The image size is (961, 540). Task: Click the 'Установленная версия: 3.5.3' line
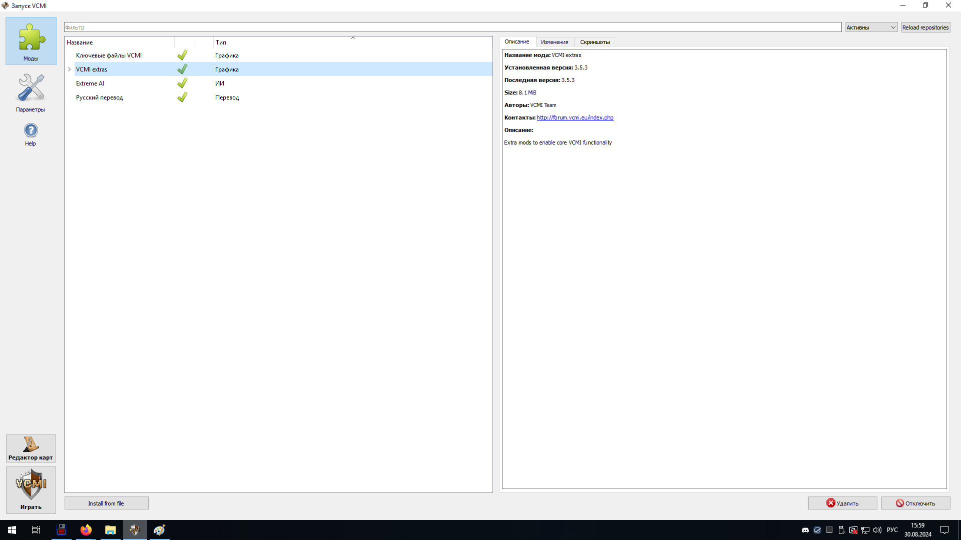[546, 67]
